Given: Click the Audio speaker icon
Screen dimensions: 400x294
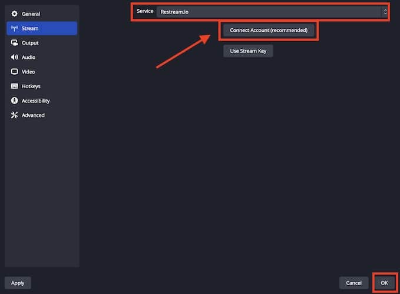Looking at the screenshot, I should (15, 58).
